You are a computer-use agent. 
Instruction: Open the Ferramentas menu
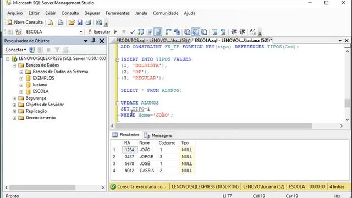(118, 13)
